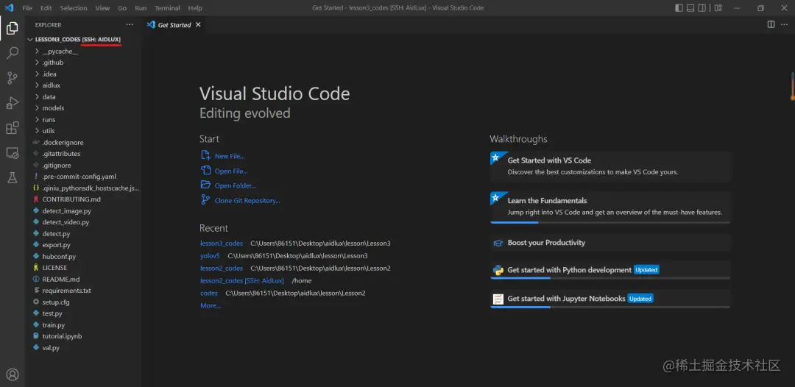Expand the __pycache__ folder
This screenshot has width=795, height=387.
point(84,52)
